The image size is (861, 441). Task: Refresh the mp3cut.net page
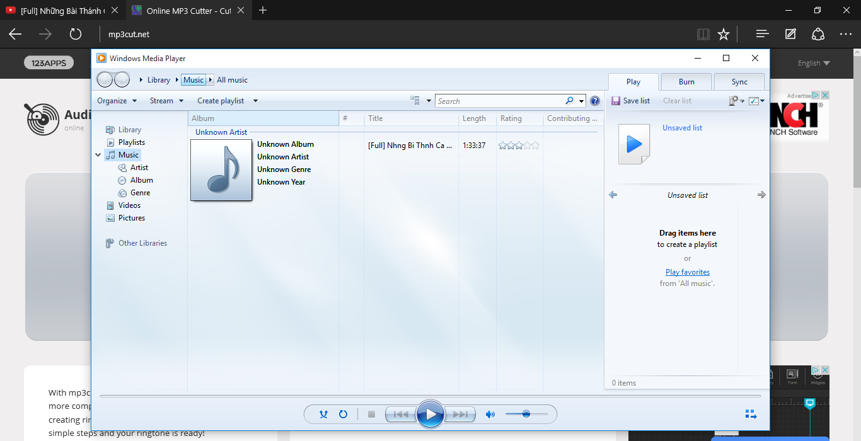click(76, 34)
